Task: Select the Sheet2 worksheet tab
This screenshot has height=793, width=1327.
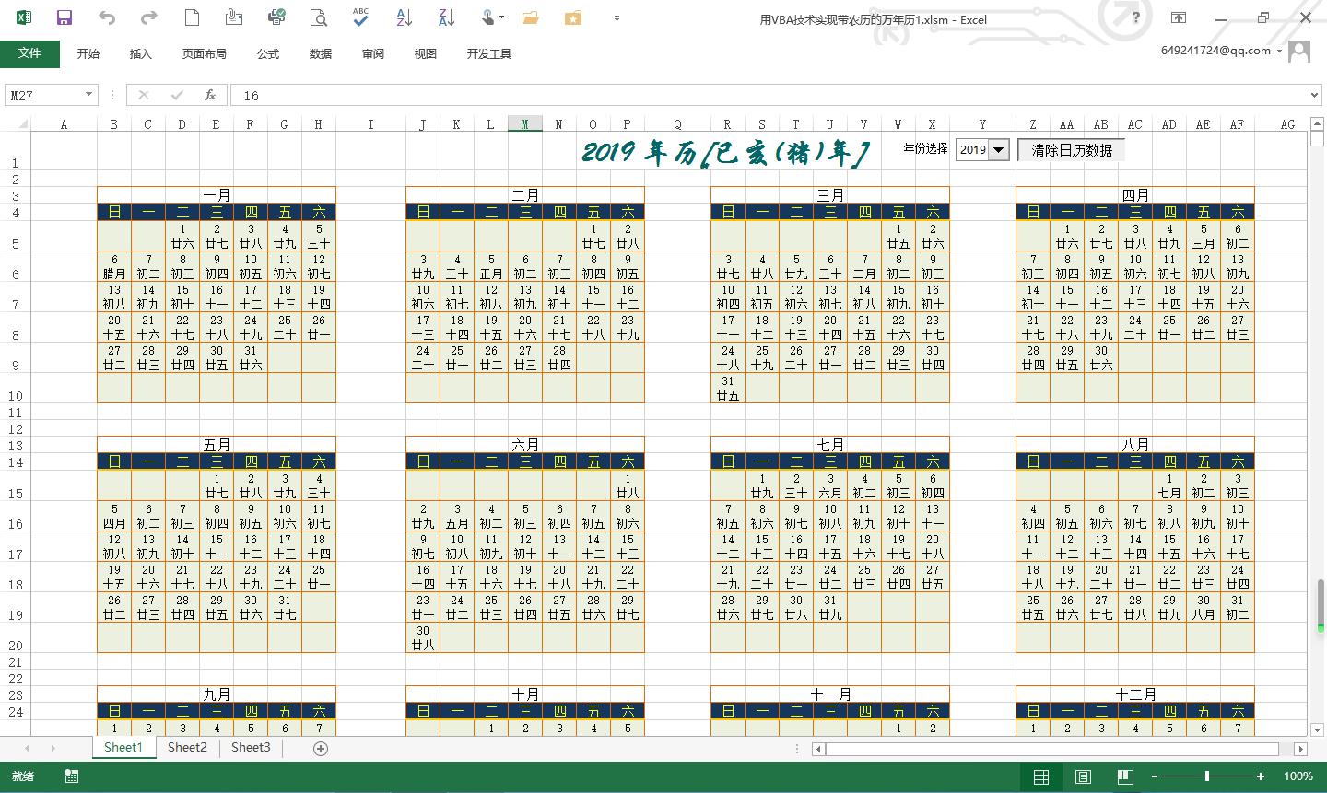Action: point(186,747)
